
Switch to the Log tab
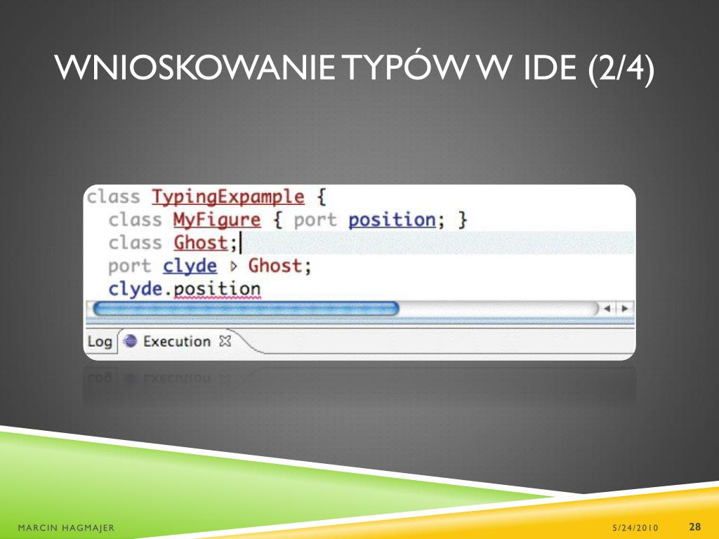coord(100,342)
